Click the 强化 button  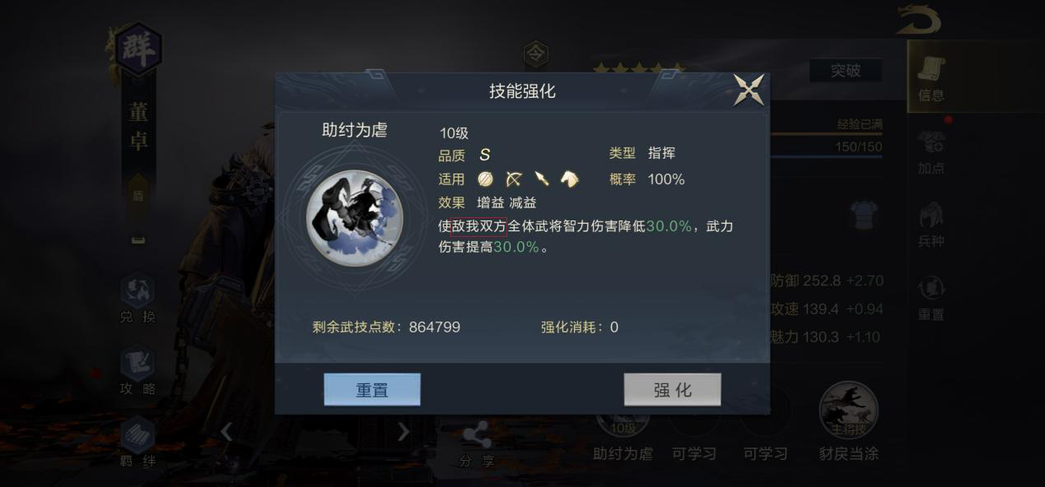click(x=672, y=390)
